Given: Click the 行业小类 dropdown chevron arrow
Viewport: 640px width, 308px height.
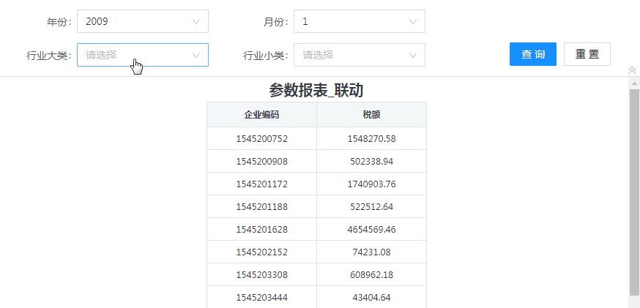Looking at the screenshot, I should pos(413,55).
